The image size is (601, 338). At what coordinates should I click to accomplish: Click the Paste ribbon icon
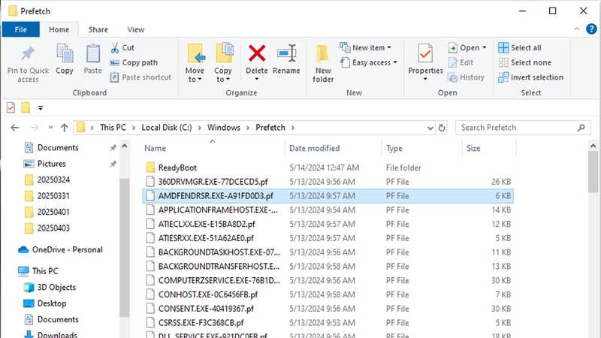coord(92,53)
